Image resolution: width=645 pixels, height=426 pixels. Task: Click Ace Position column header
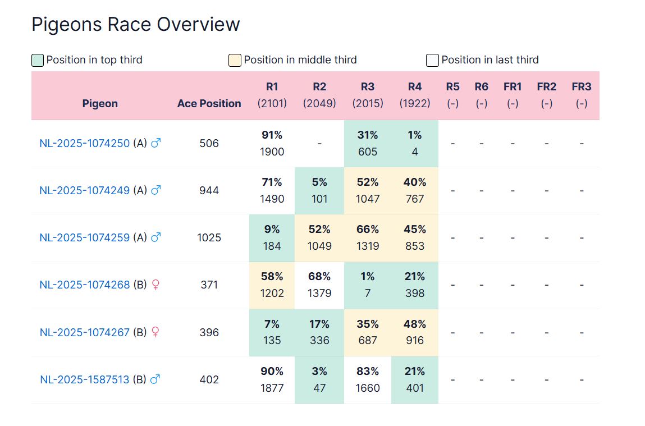(209, 104)
